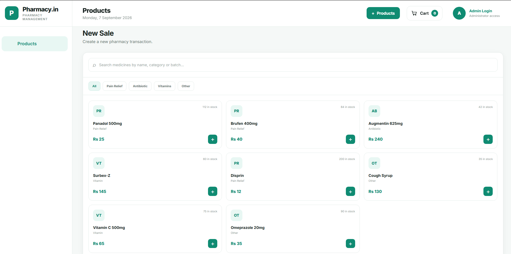Click the Cough Syrup product name
The image size is (511, 254).
381,176
